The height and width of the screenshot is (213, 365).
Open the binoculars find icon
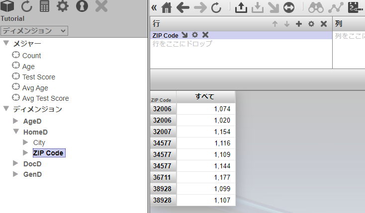pyautogui.click(x=316, y=7)
